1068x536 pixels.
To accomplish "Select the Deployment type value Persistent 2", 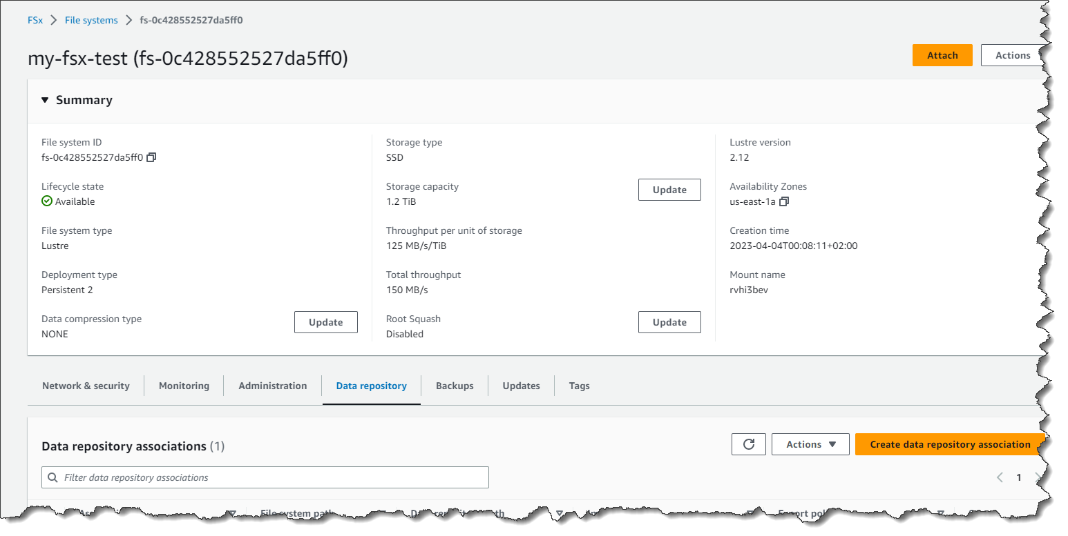I will coord(67,290).
